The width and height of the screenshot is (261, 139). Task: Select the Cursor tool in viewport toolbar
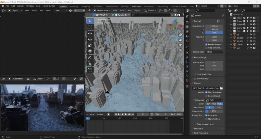(x=90, y=27)
